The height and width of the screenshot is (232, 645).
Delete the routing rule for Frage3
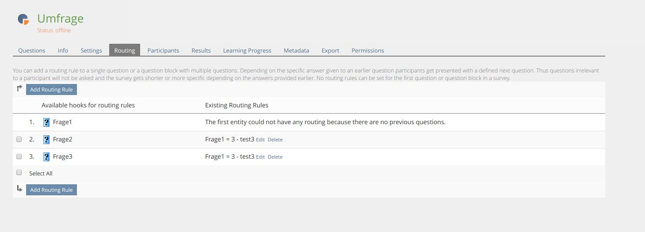pos(275,157)
